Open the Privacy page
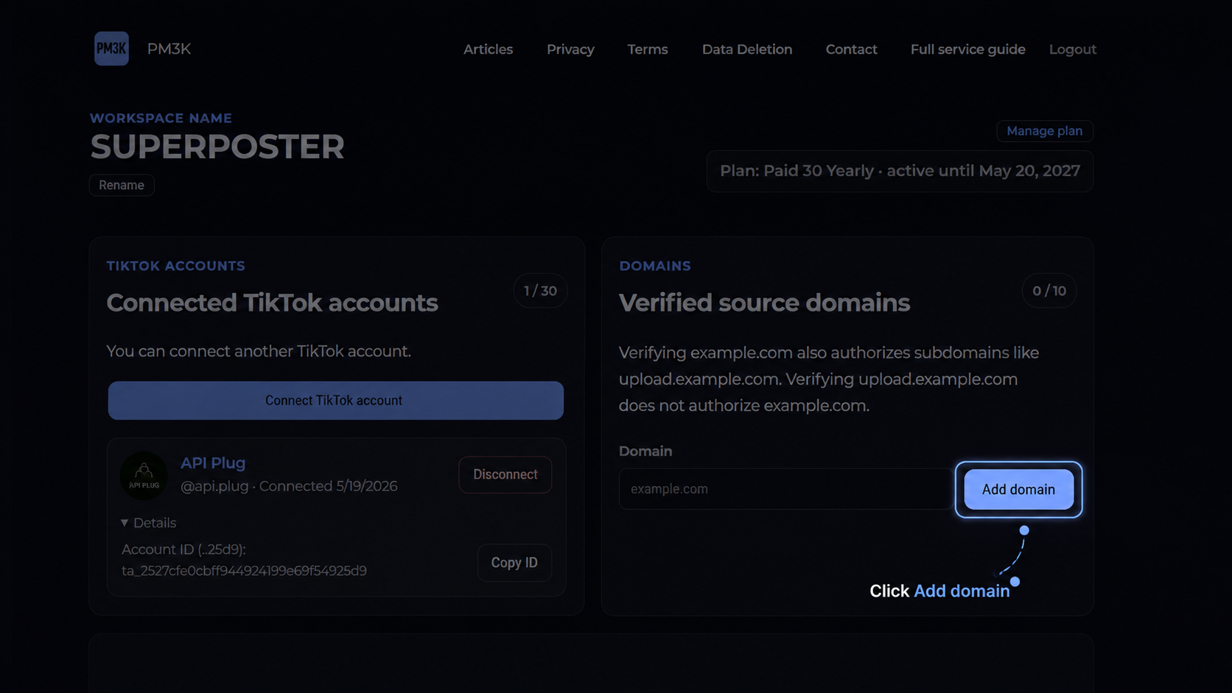Screen dimensions: 1232x693 pos(570,49)
